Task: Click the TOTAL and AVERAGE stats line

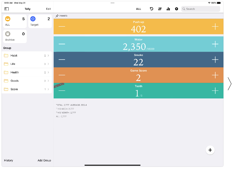Action: [x=71, y=105]
